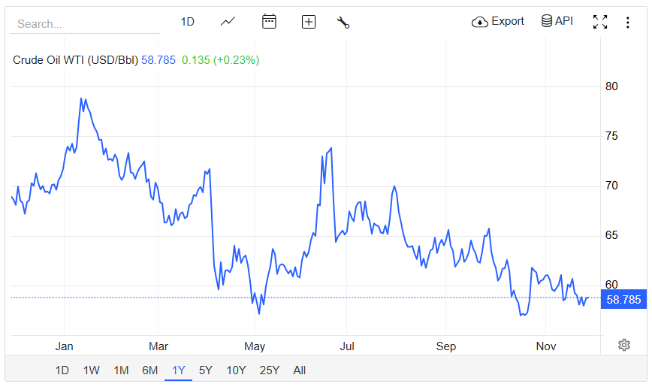Viewport: 652px width, 390px height.
Task: Open the calendar date range picker
Action: pyautogui.click(x=269, y=21)
